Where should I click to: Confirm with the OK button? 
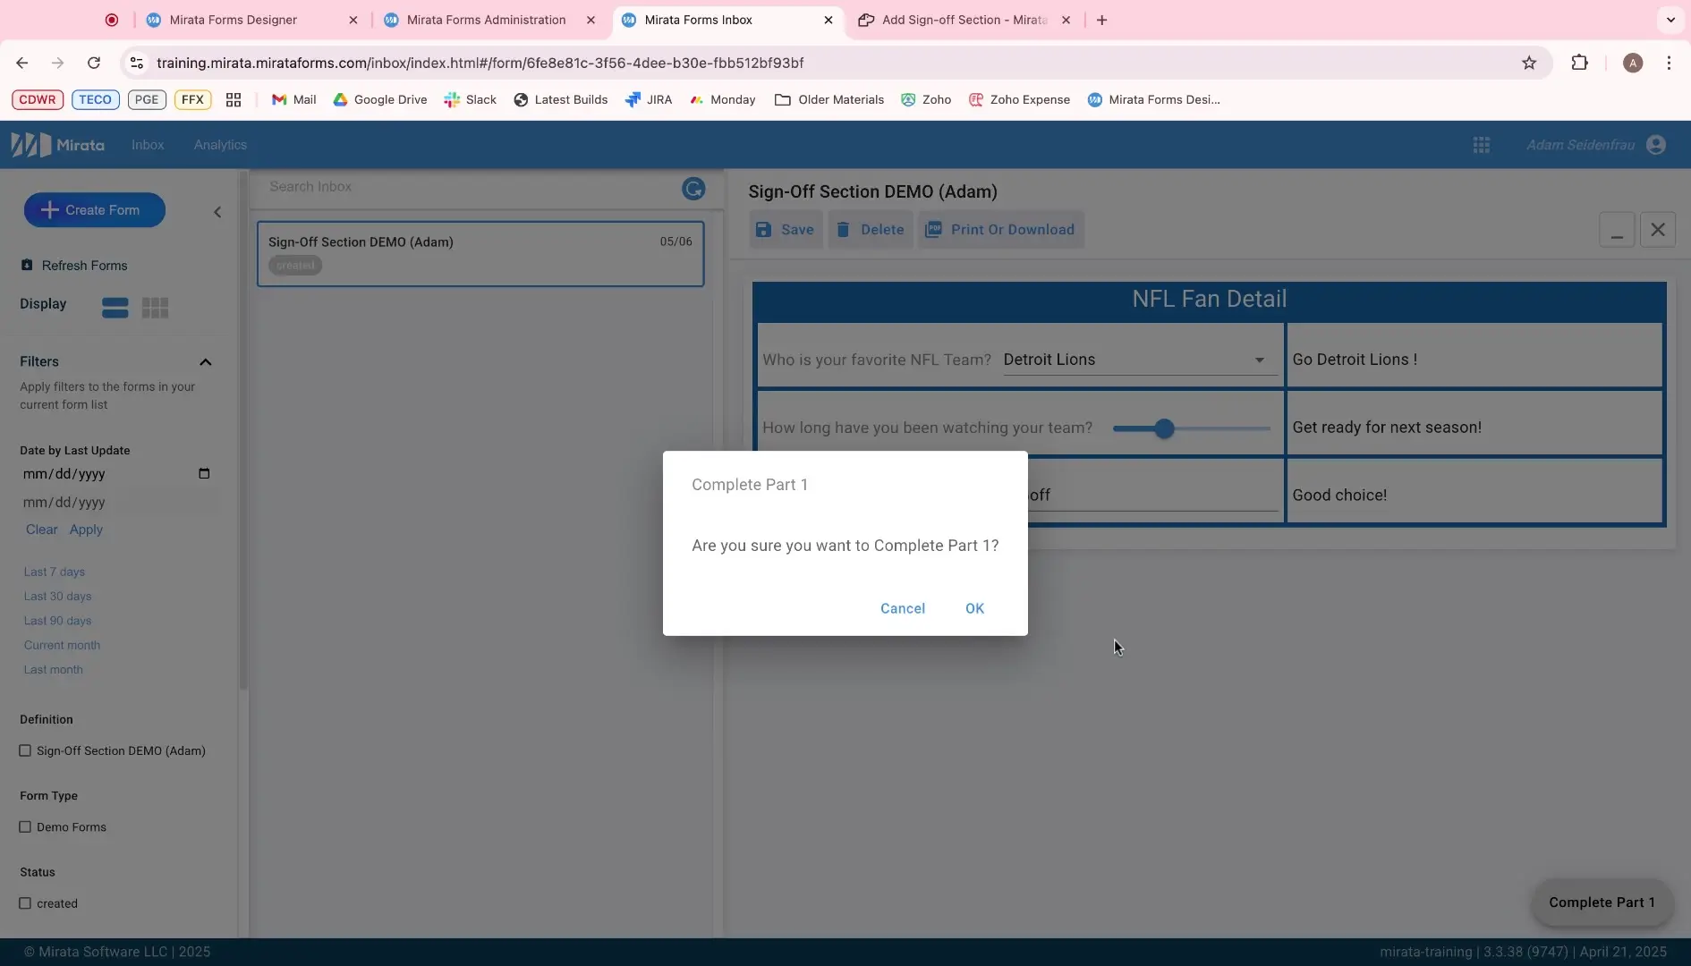[x=974, y=608]
